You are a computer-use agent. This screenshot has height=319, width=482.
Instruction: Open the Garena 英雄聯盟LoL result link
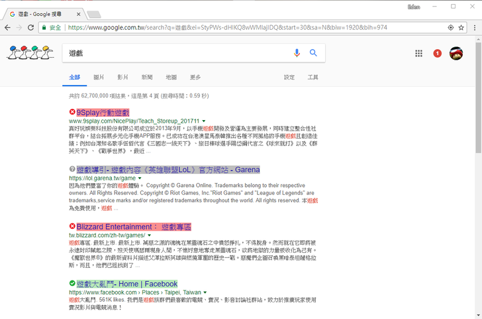coord(168,170)
